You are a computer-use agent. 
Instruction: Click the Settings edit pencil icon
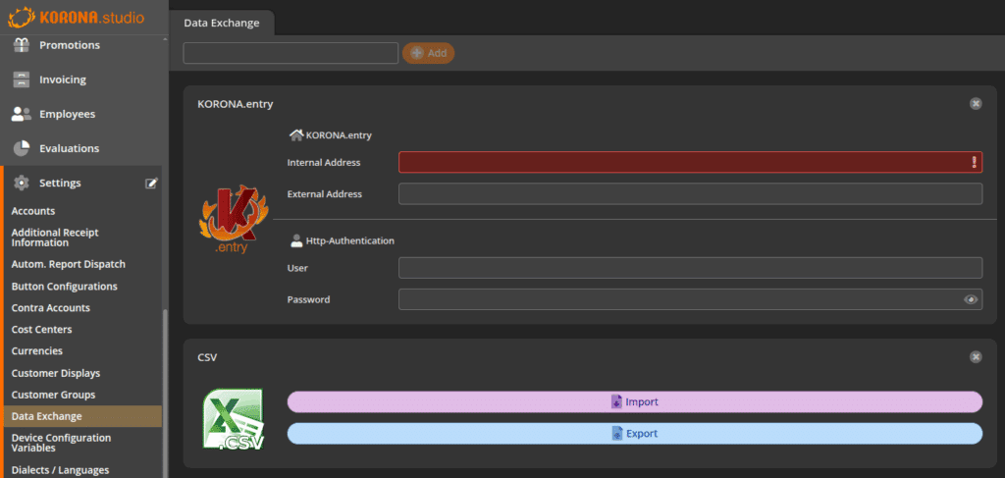151,183
